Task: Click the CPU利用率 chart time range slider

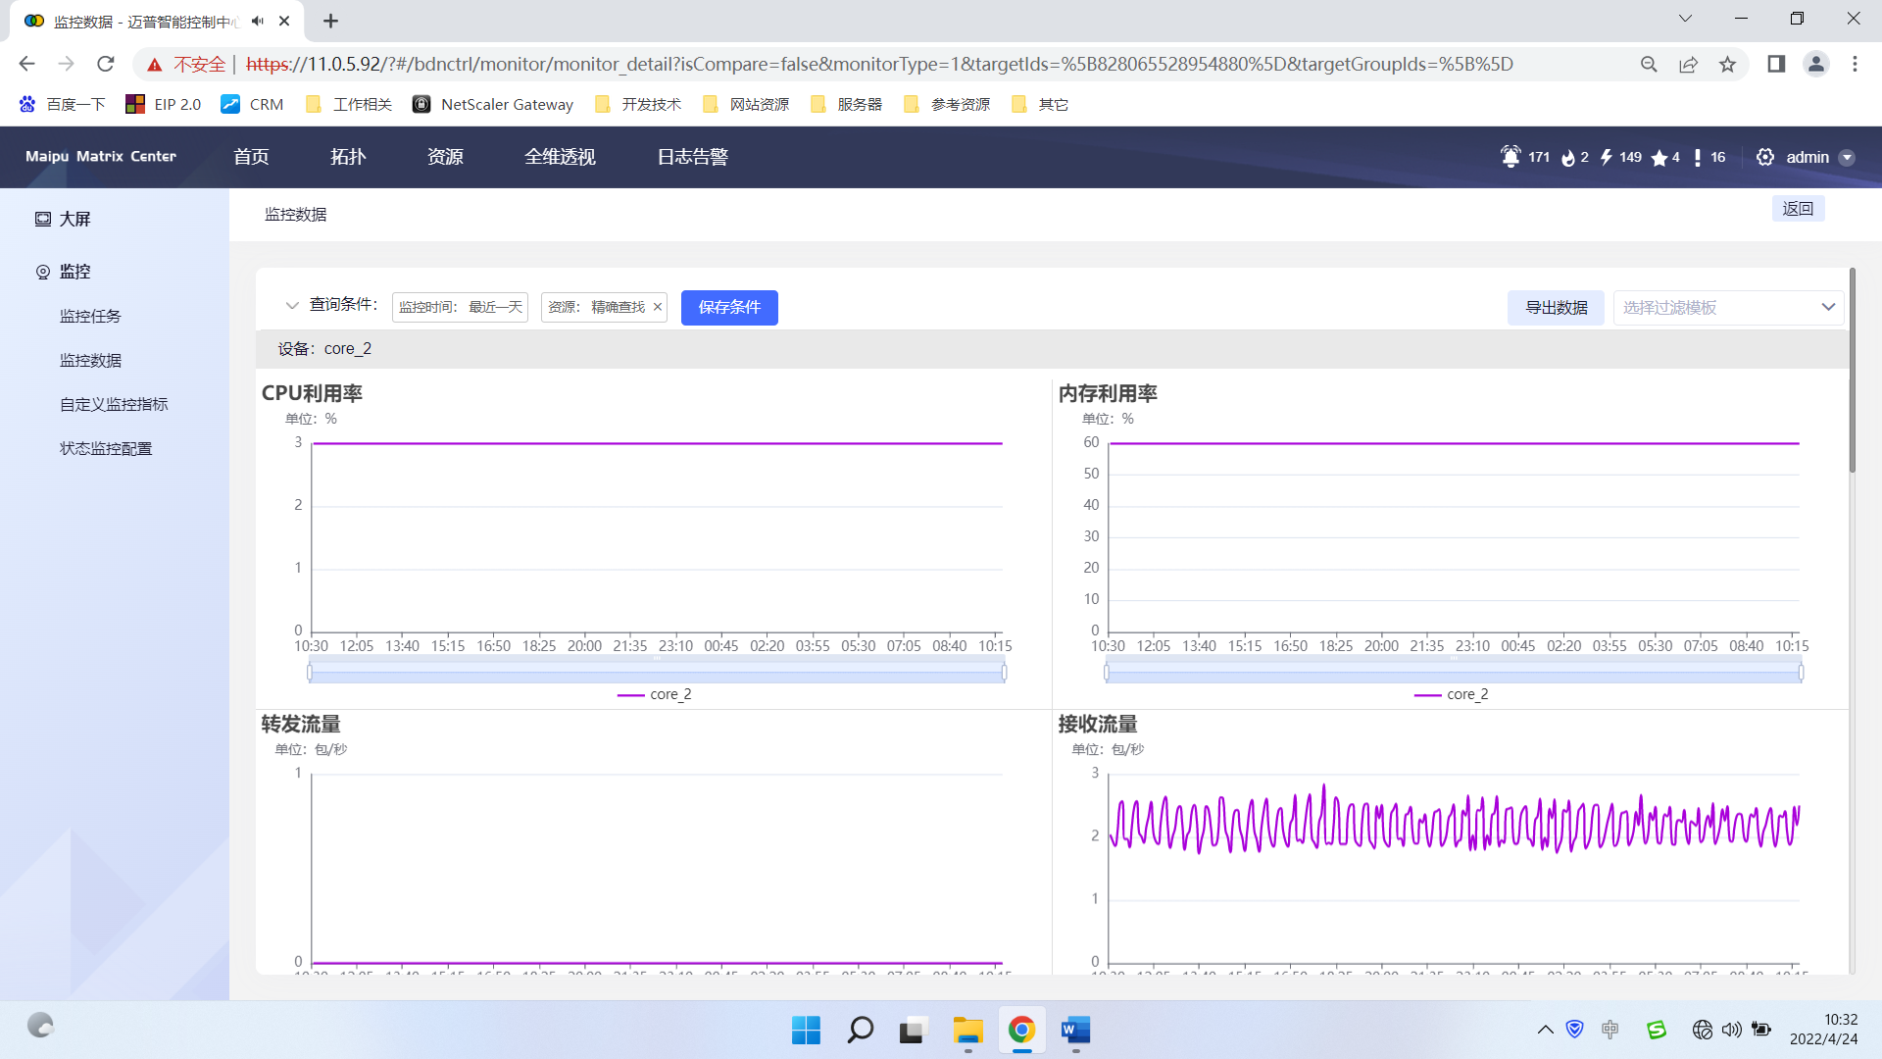Action: click(657, 672)
